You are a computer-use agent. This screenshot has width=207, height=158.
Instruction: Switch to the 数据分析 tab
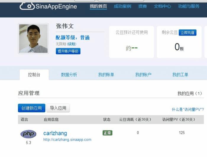pos(69,75)
